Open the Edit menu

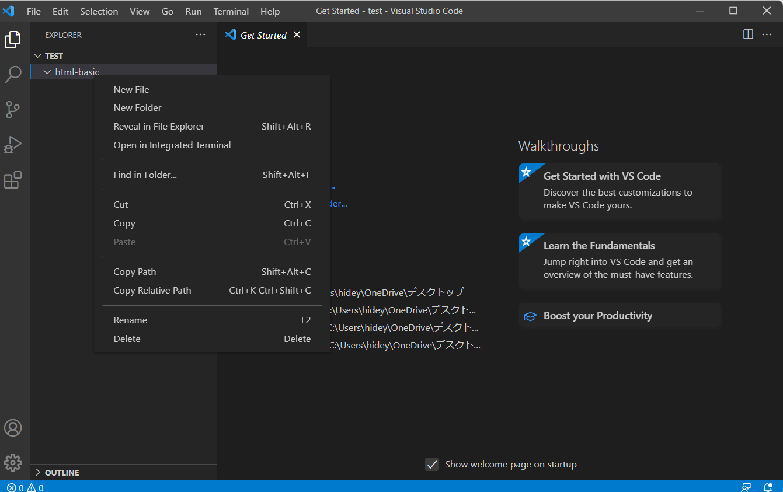click(60, 11)
